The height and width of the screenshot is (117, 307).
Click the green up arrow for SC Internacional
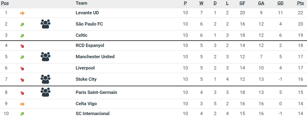tap(22, 114)
